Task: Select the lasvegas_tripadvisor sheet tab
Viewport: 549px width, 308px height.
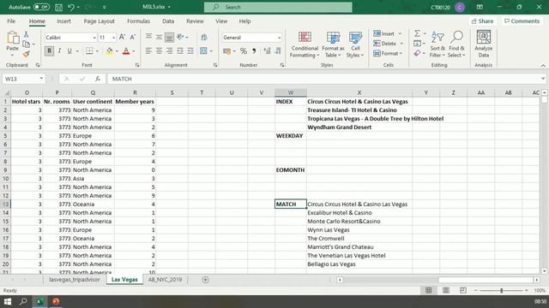Action: [x=75, y=280]
